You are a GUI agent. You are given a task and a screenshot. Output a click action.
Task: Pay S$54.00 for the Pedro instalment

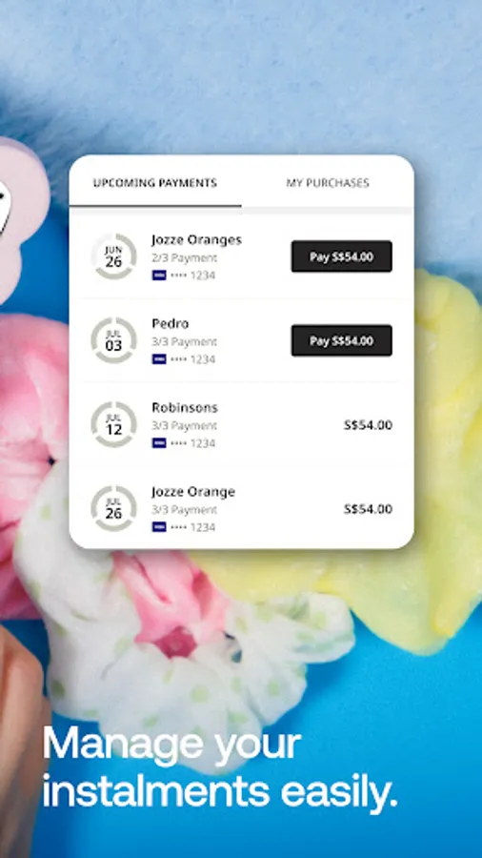(342, 340)
